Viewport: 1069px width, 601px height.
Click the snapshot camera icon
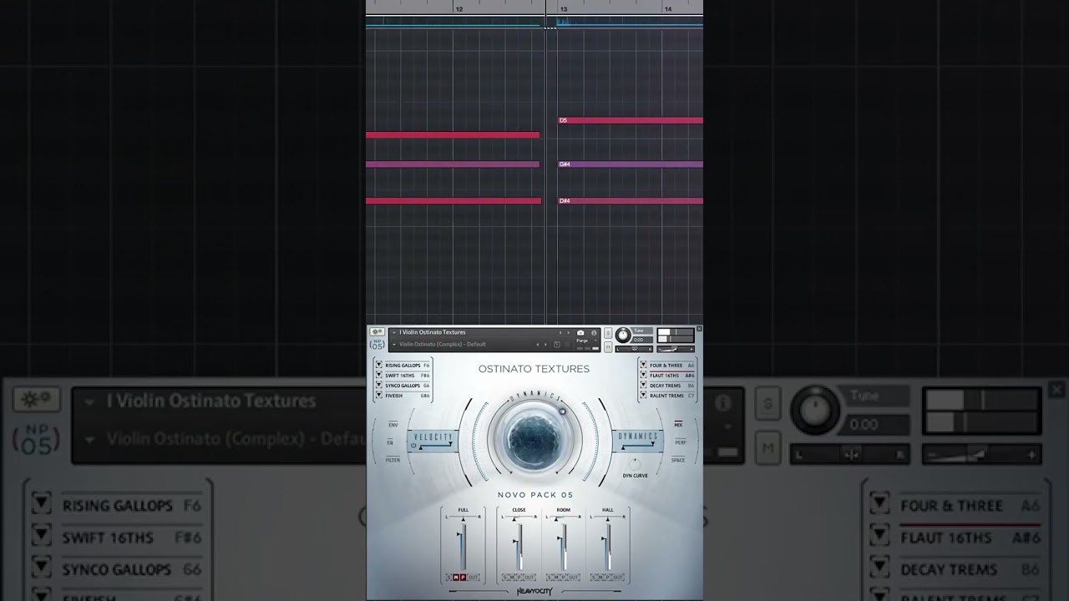[580, 332]
